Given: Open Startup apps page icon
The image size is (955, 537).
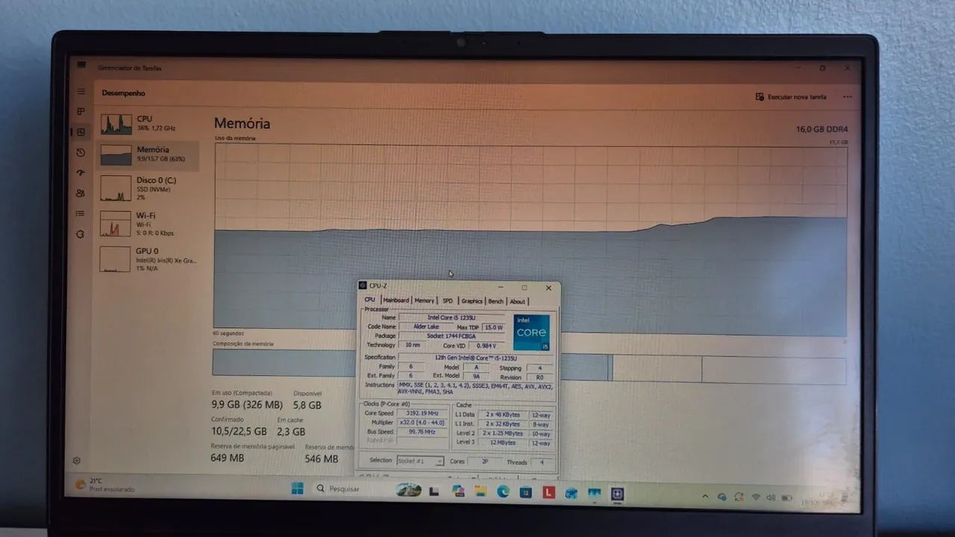Looking at the screenshot, I should pos(81,172).
